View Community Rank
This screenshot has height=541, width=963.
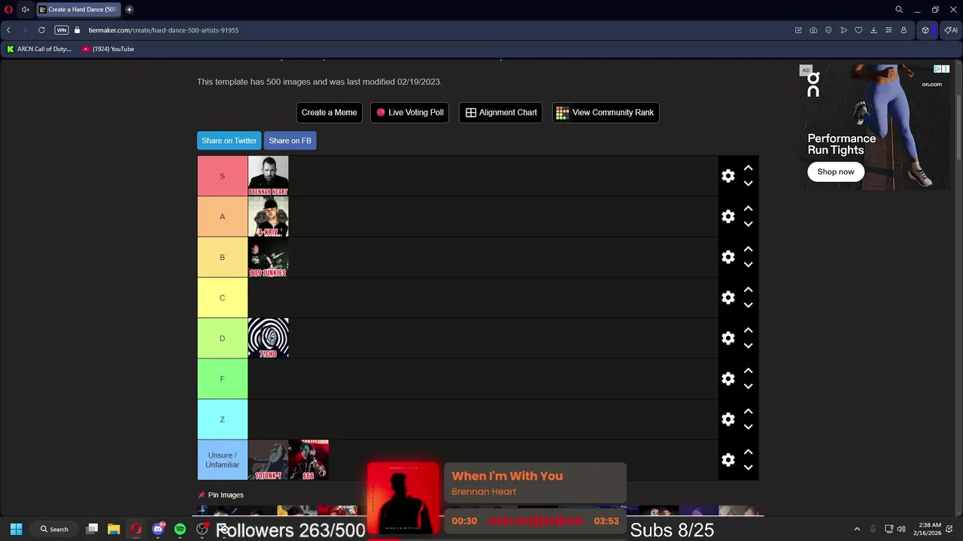(606, 113)
